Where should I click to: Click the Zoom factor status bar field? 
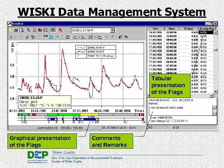(x=69, y=128)
